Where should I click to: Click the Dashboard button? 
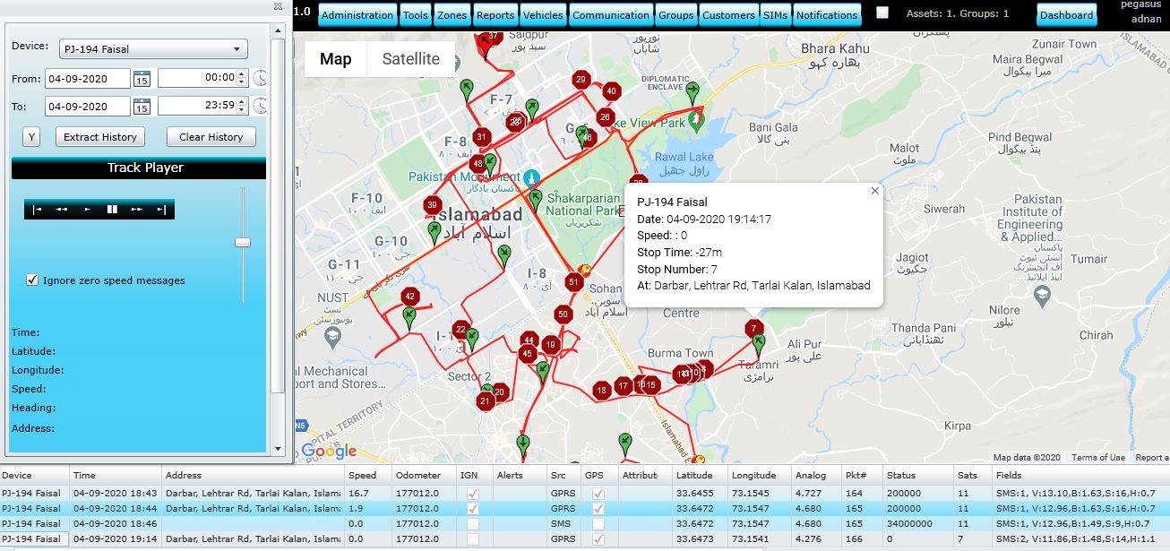(x=1067, y=15)
